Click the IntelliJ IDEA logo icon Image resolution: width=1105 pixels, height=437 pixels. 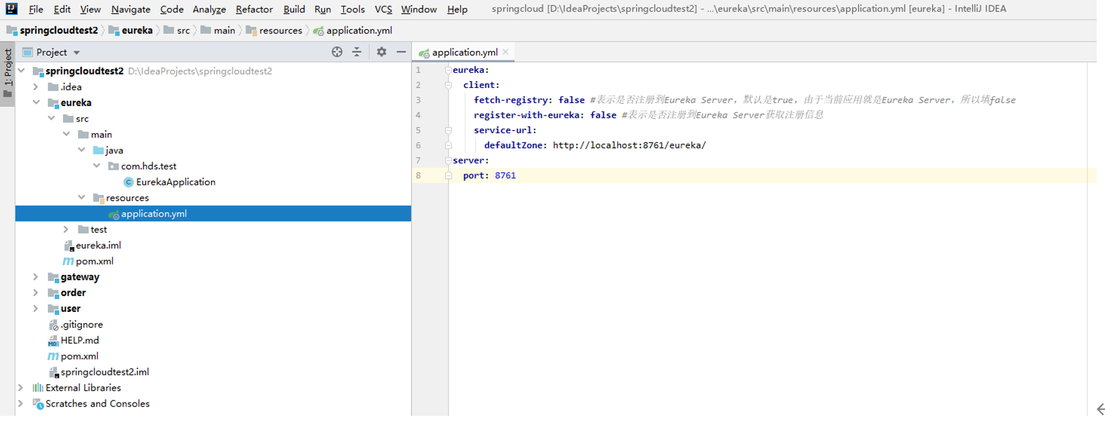pos(11,9)
